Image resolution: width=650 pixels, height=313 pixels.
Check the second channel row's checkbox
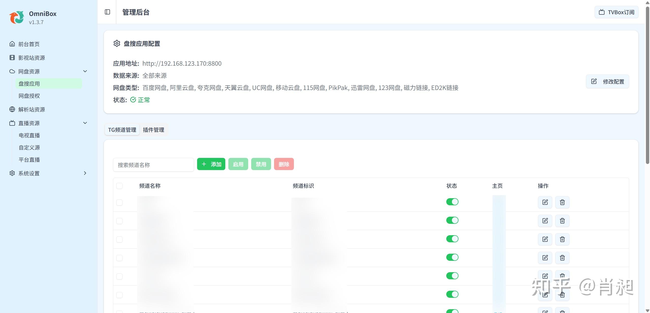click(x=119, y=220)
